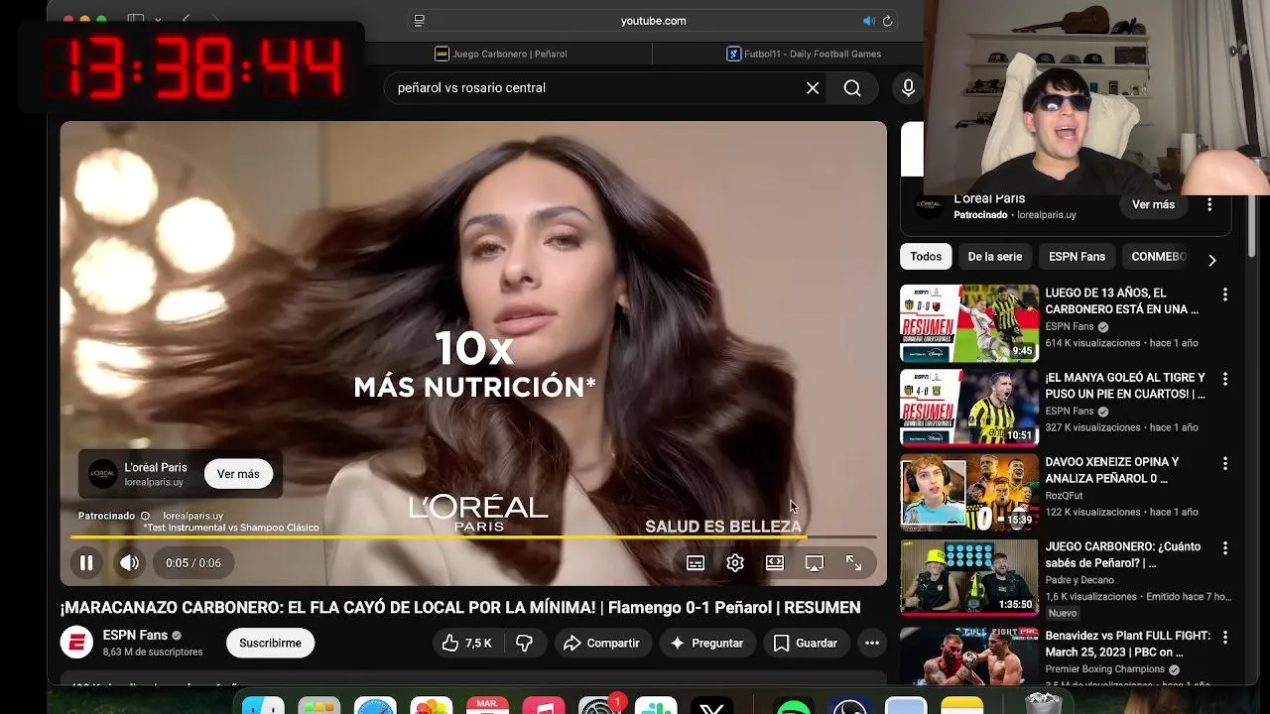Show more filter chips with right chevron
The width and height of the screenshot is (1270, 714).
[1211, 260]
